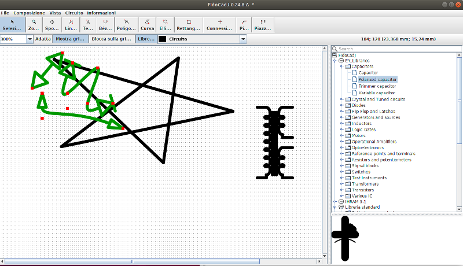Open the Vista menu
The image size is (463, 266).
(55, 12)
